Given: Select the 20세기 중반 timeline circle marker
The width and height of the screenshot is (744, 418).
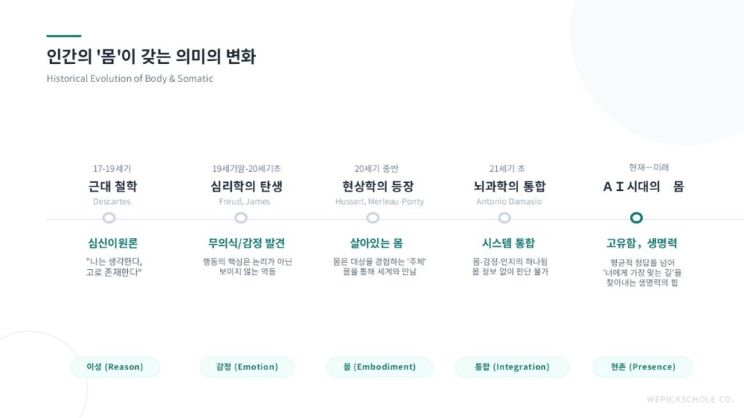Looking at the screenshot, I should click(373, 218).
